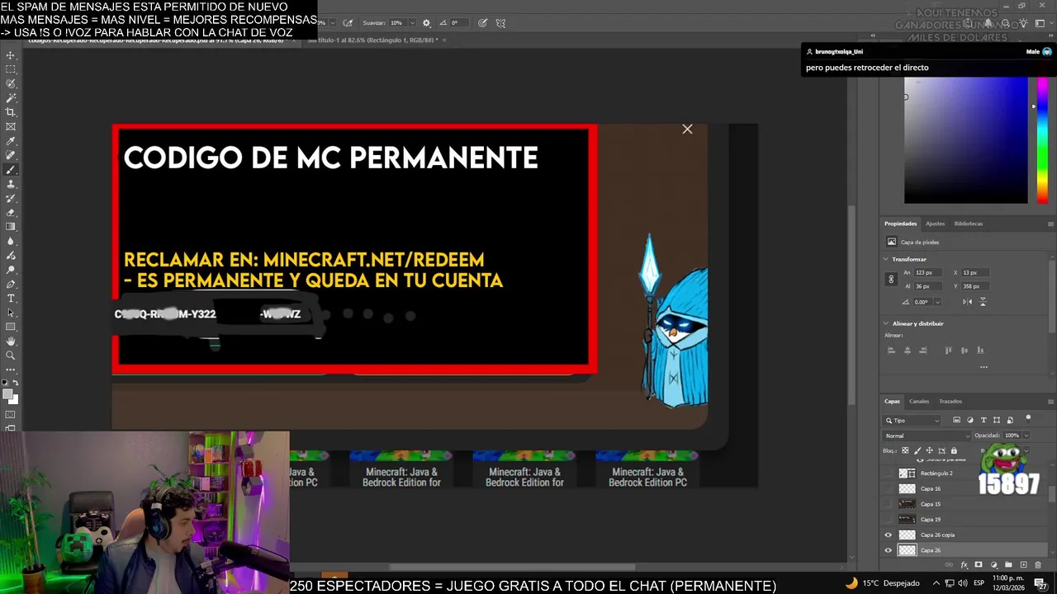Add a layer mask
This screenshot has width=1057, height=594.
(x=979, y=564)
